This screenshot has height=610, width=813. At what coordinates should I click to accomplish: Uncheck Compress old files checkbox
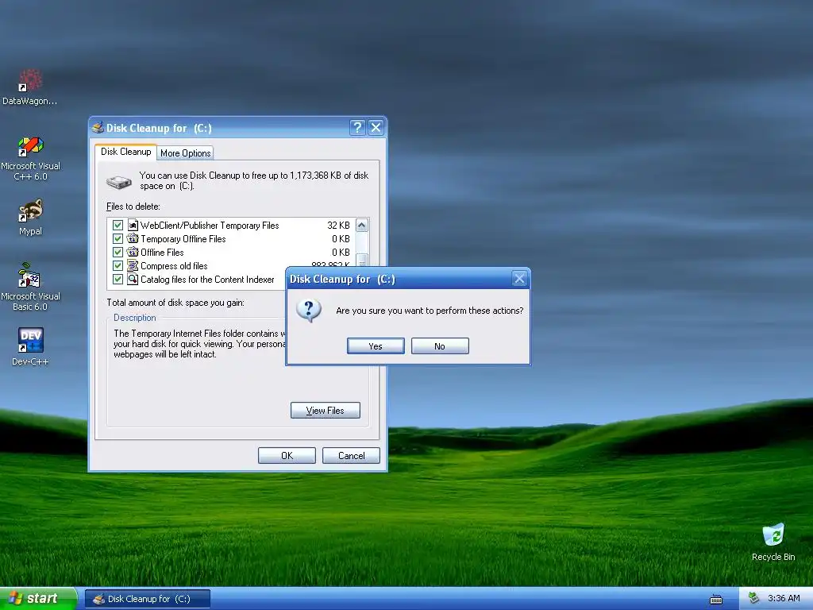118,265
